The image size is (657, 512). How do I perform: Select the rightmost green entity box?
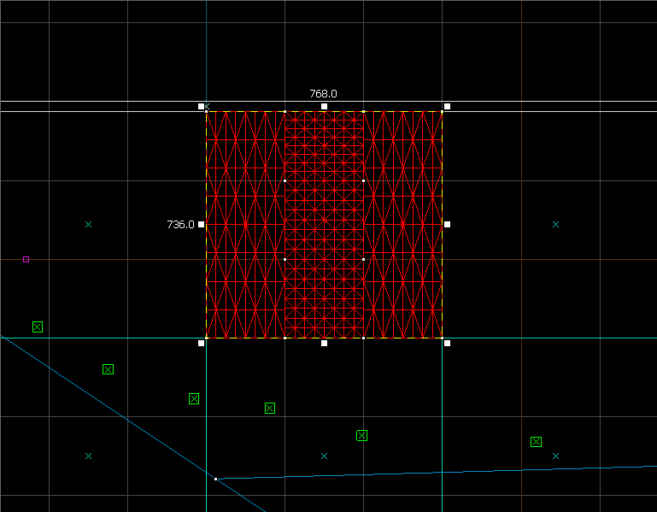(x=536, y=442)
